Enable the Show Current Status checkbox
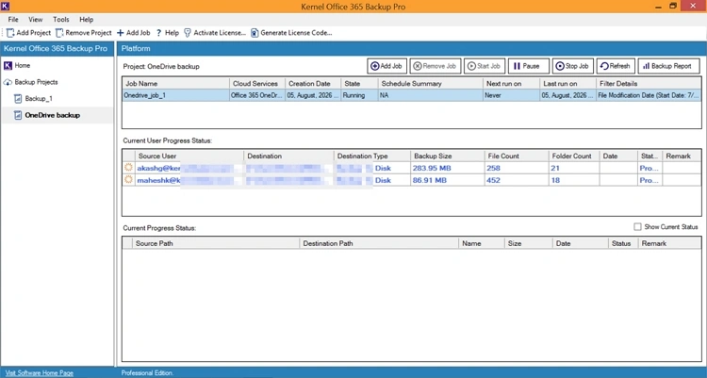The height and width of the screenshot is (378, 707). pos(637,227)
